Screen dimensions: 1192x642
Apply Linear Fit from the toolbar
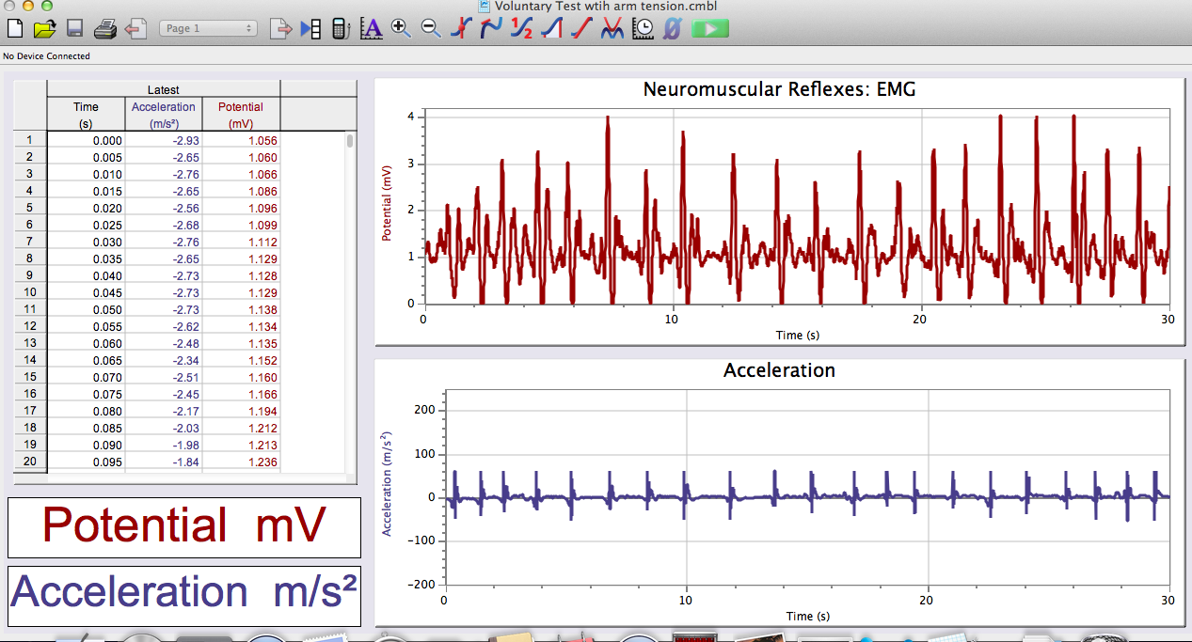[581, 28]
